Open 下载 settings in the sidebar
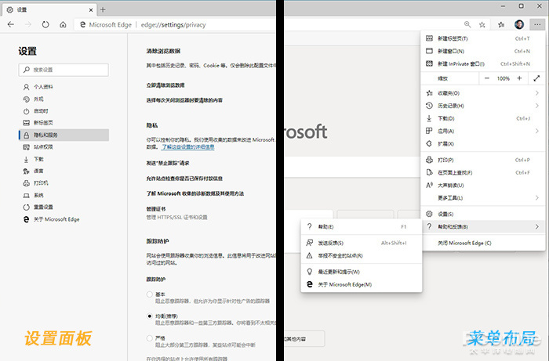This screenshot has width=549, height=361. [x=64, y=160]
